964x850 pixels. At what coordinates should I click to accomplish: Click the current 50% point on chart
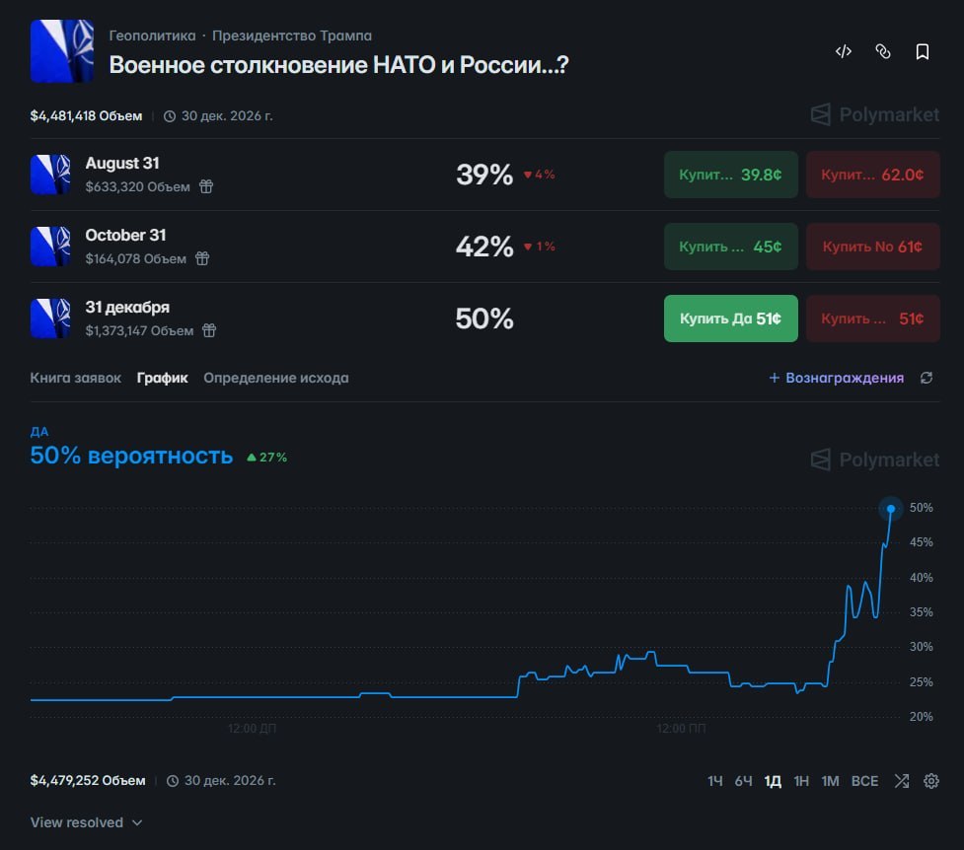[x=891, y=508]
